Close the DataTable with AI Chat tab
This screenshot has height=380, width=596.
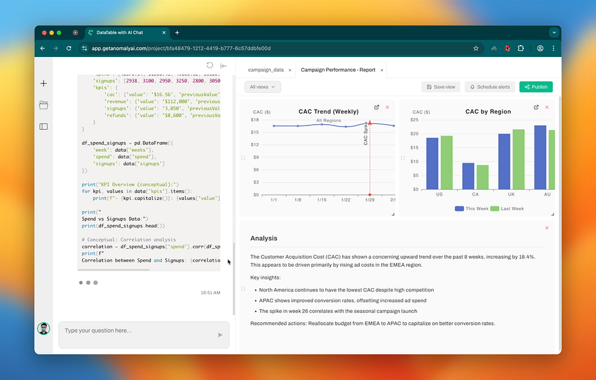[164, 33]
